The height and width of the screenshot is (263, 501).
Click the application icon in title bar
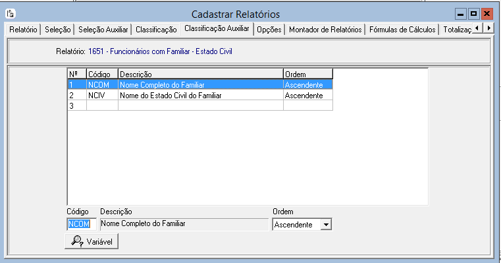click(11, 14)
